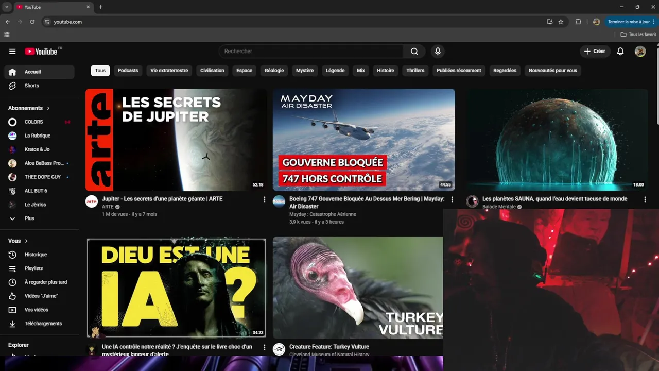Open the Alou BaBass Pro subscription
Image resolution: width=659 pixels, height=371 pixels.
39,163
